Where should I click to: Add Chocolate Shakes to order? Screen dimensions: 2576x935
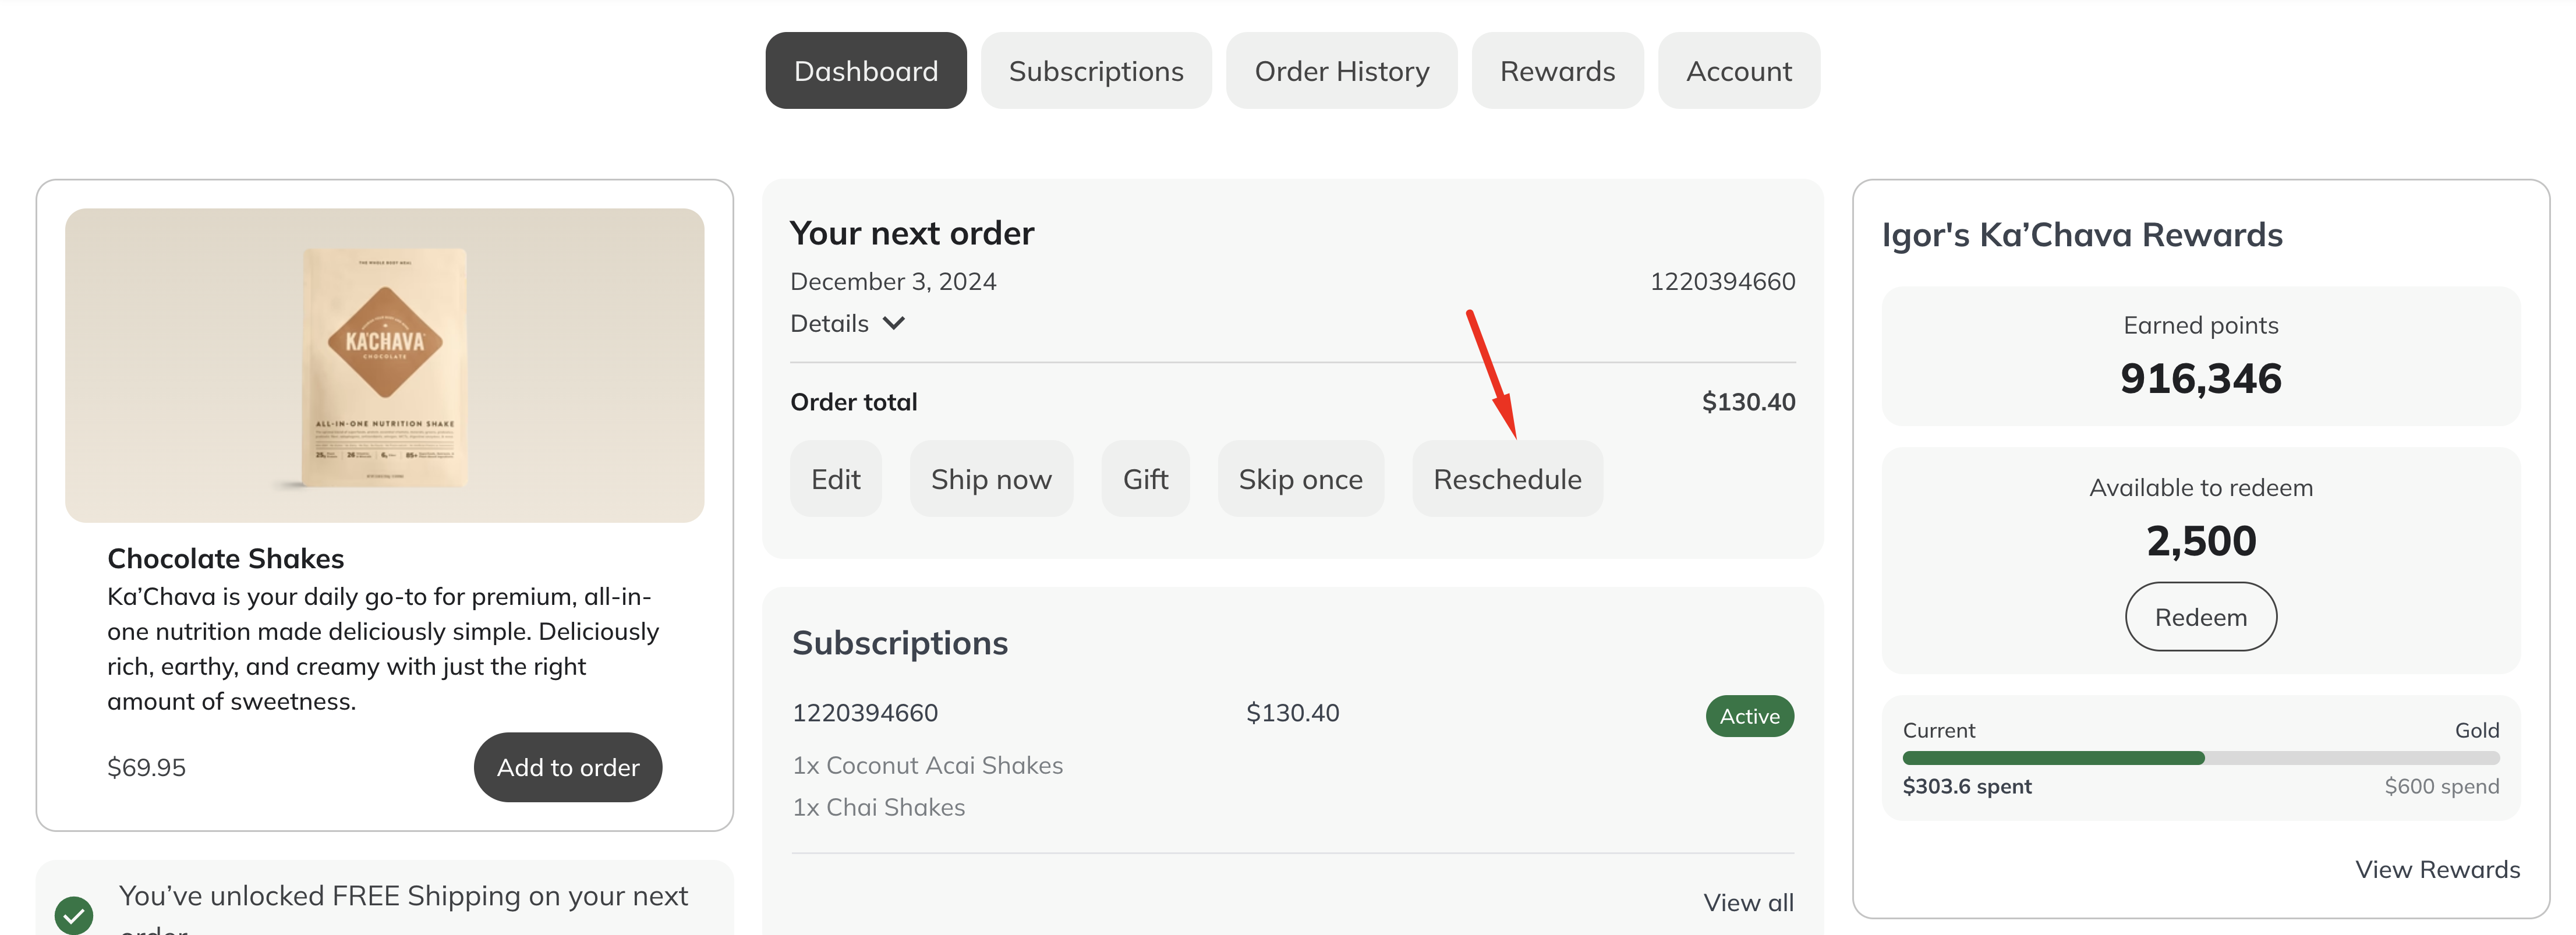(568, 767)
